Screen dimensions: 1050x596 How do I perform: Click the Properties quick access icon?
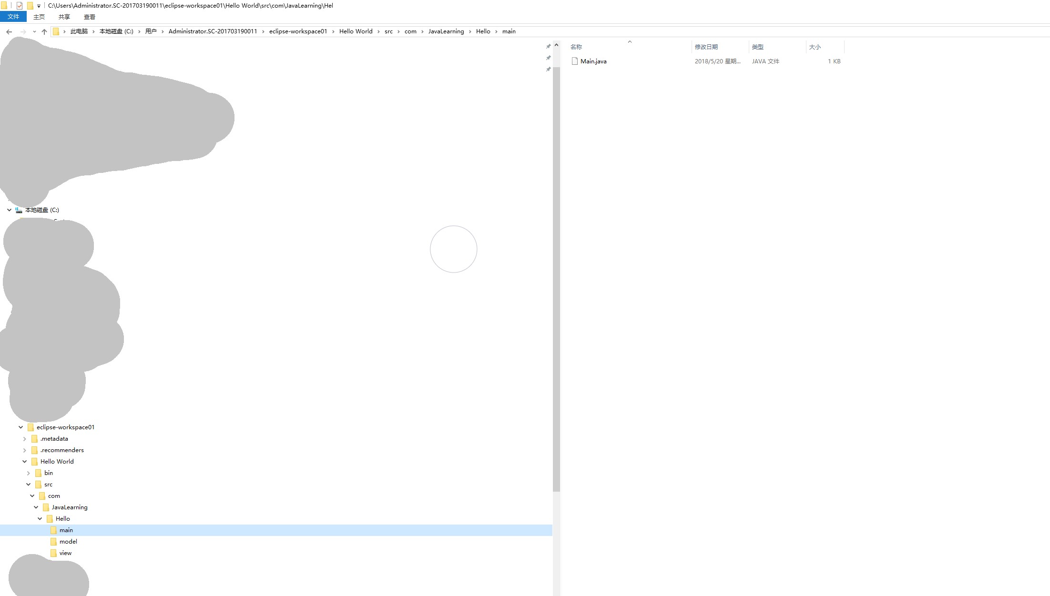coord(20,6)
